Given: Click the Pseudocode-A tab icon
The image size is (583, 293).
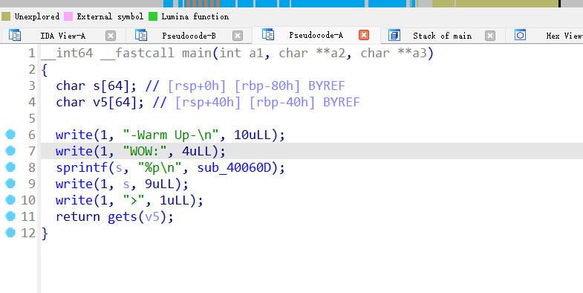Looking at the screenshot, I should point(268,35).
